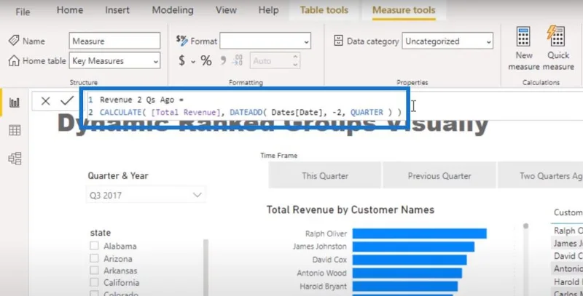
Task: Switch to Model view icon
Action: [x=15, y=159]
